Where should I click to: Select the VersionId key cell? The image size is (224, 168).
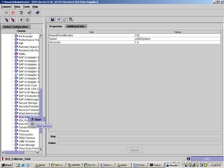point(92,42)
